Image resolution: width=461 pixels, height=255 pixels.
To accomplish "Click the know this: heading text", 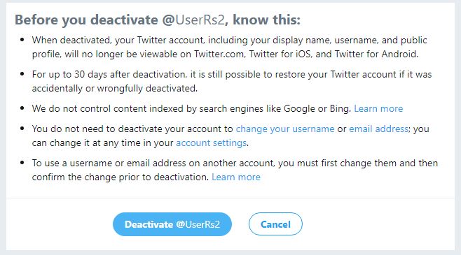I will tap(267, 20).
